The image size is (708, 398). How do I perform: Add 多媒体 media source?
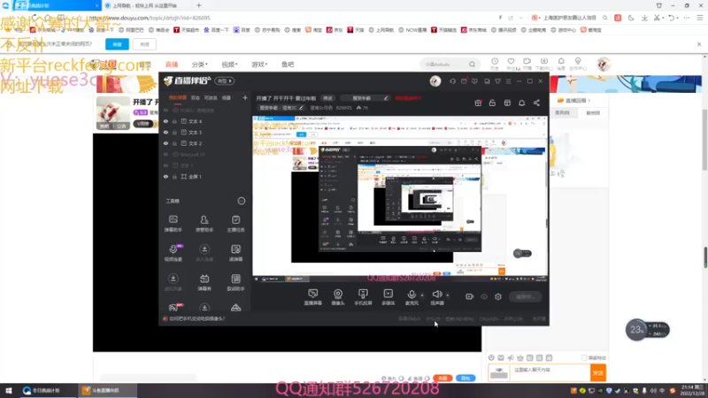389,297
